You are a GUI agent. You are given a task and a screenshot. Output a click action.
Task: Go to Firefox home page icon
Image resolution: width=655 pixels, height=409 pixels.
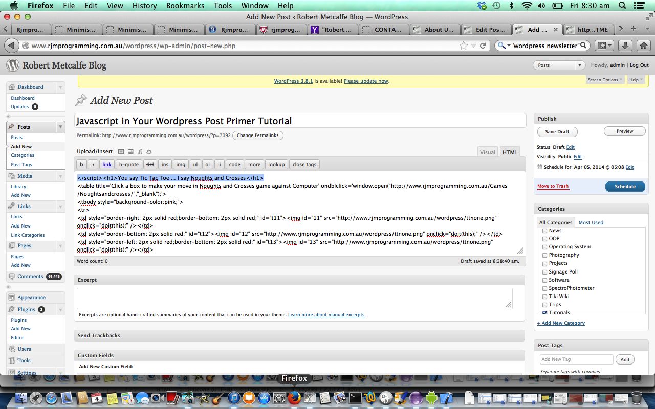coord(643,46)
